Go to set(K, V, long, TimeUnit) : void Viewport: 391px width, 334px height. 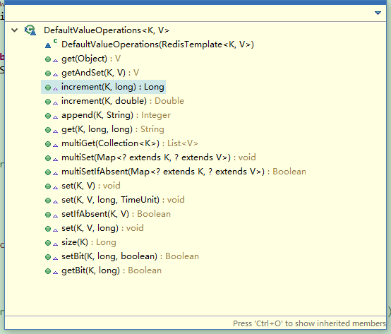pos(123,200)
